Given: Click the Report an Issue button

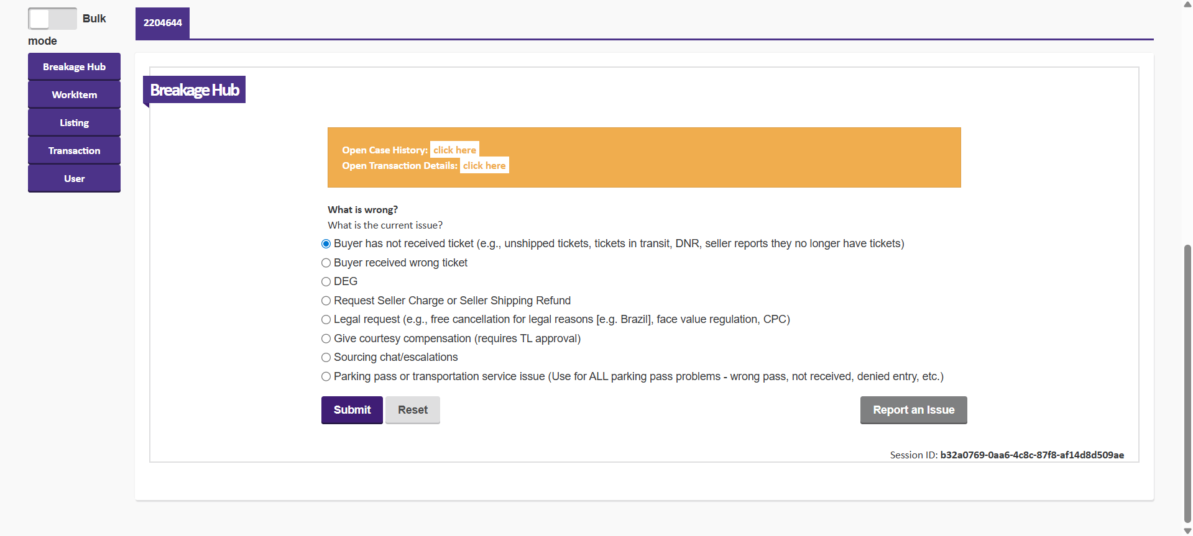Looking at the screenshot, I should [913, 410].
